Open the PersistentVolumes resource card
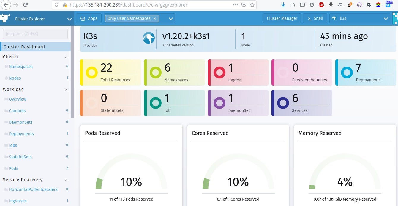 [302, 73]
